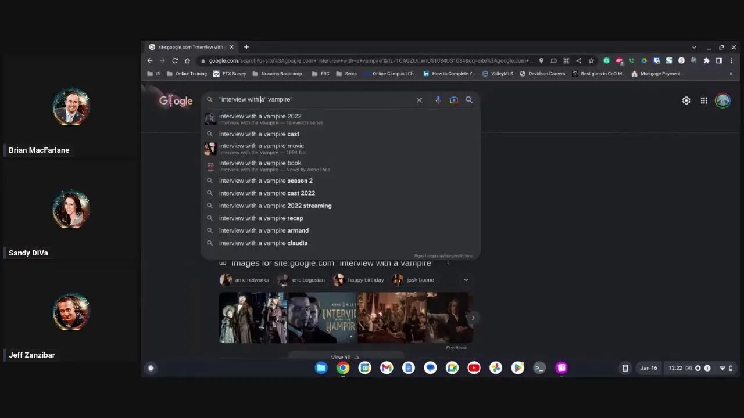Open Google quick settings gear

(686, 100)
